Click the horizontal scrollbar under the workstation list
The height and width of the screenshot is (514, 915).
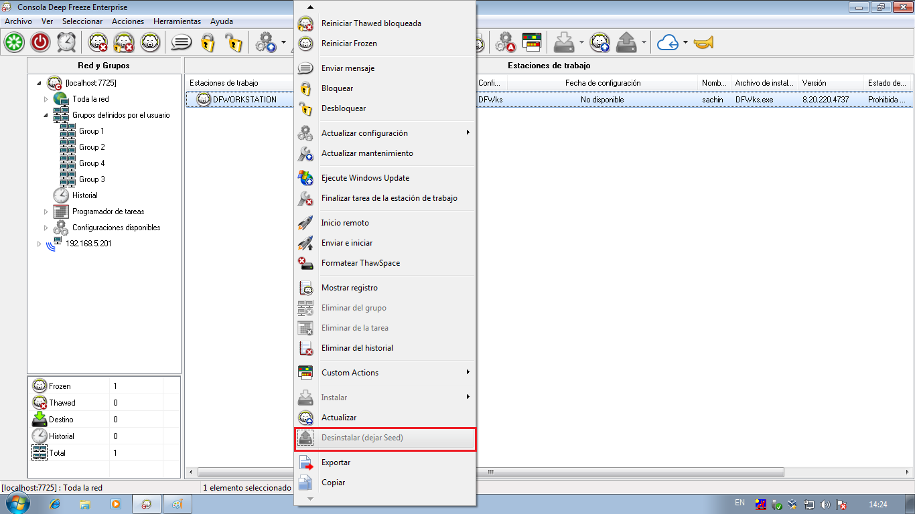[670, 472]
